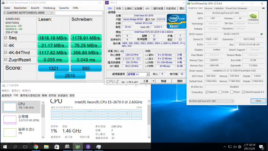The height and width of the screenshot is (151, 268).
Task: Select memory graph in Task Manager
Action: [x=10, y=120]
